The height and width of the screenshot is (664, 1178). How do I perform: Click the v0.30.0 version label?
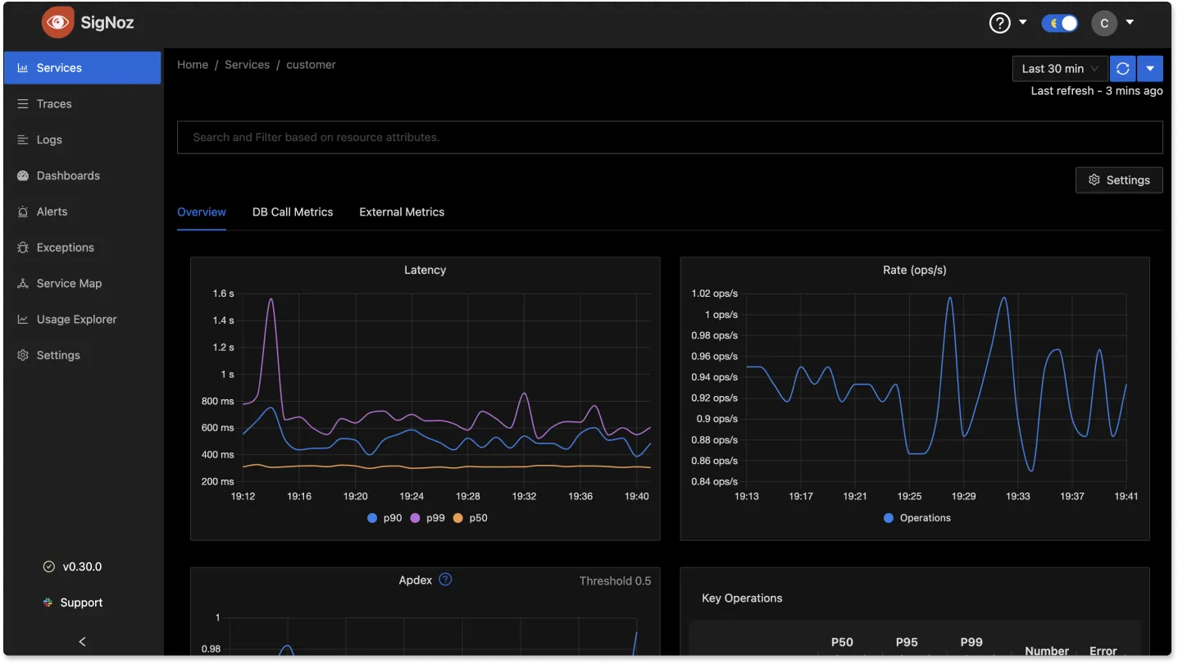pos(82,567)
